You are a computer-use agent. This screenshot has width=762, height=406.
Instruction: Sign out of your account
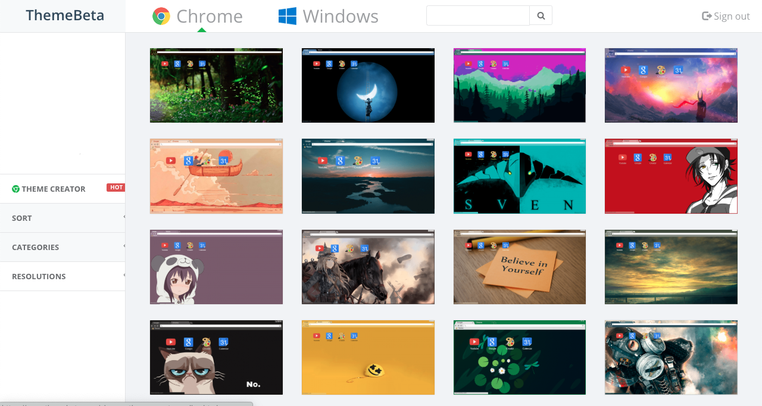(731, 16)
